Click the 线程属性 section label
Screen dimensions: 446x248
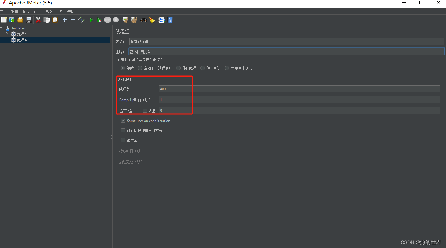tap(124, 79)
